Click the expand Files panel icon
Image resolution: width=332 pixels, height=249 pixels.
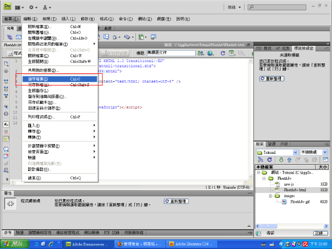coord(325,160)
